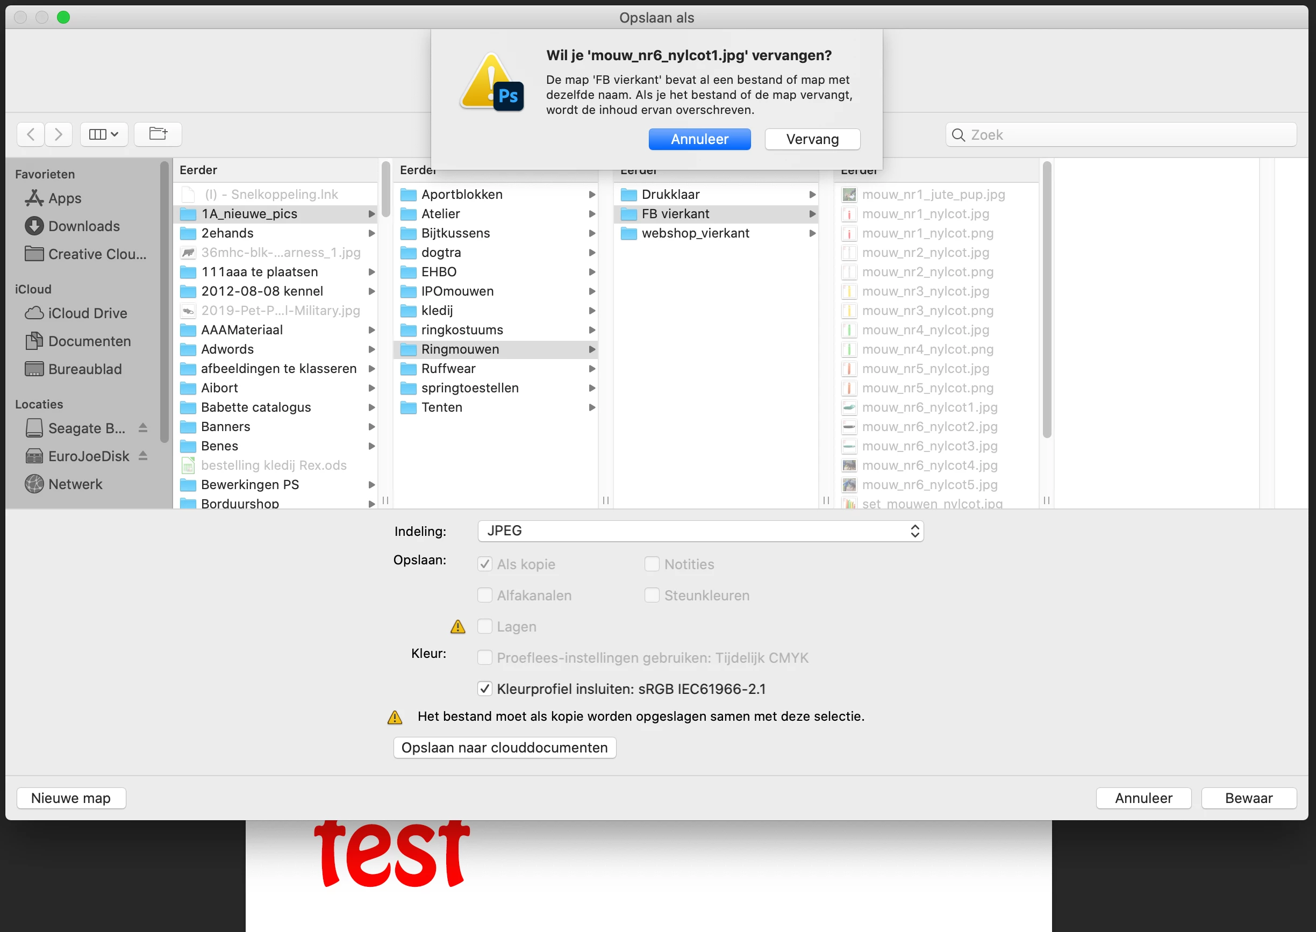Eject the EuroJoeDisk volume
The height and width of the screenshot is (932, 1316).
[143, 456]
